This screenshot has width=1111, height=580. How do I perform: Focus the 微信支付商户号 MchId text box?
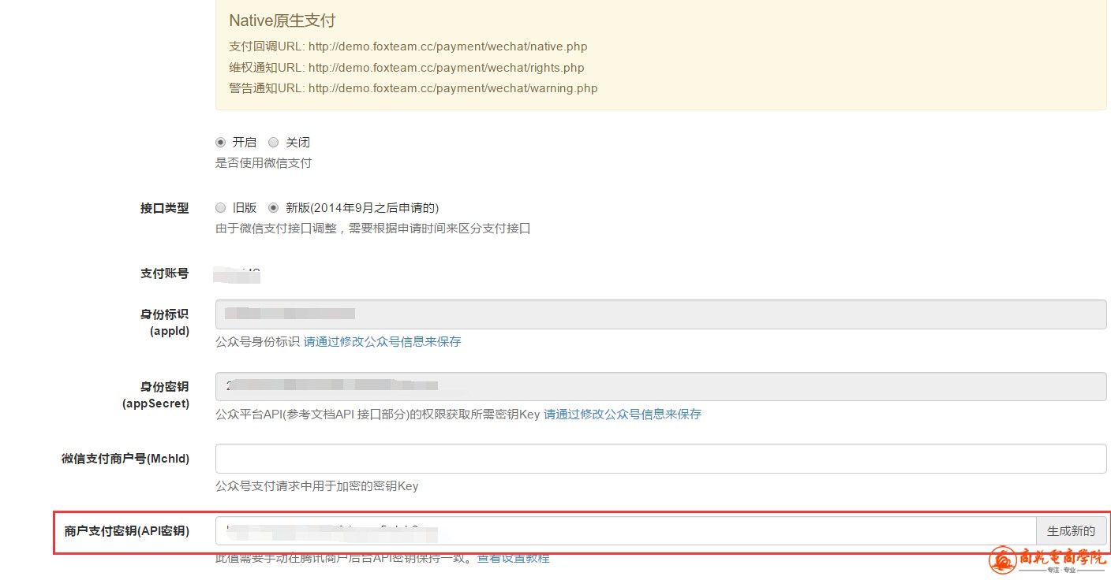[660, 459]
